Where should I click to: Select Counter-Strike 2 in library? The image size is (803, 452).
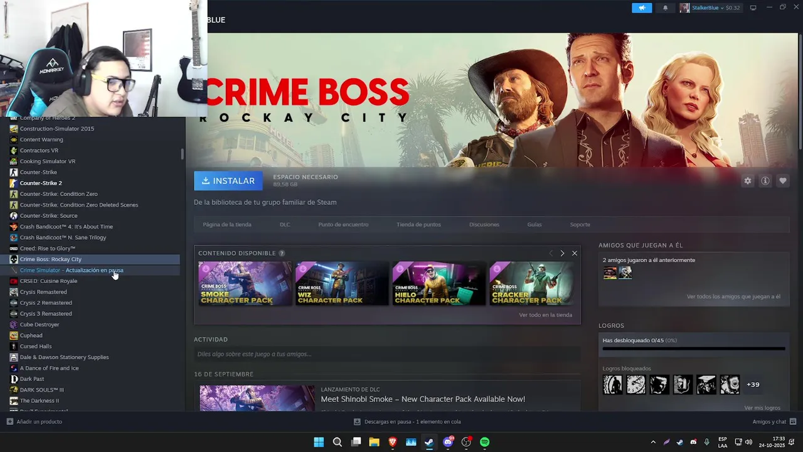pos(41,183)
